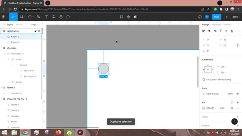Switch to the Prototype tab
Screen dimensions: 242x136
click(216, 25)
